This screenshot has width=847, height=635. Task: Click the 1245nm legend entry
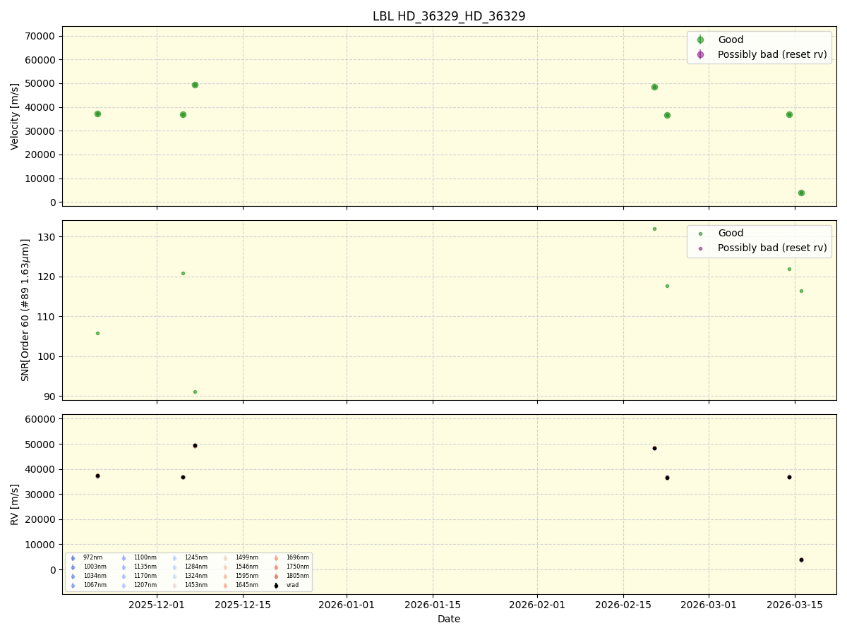click(196, 557)
